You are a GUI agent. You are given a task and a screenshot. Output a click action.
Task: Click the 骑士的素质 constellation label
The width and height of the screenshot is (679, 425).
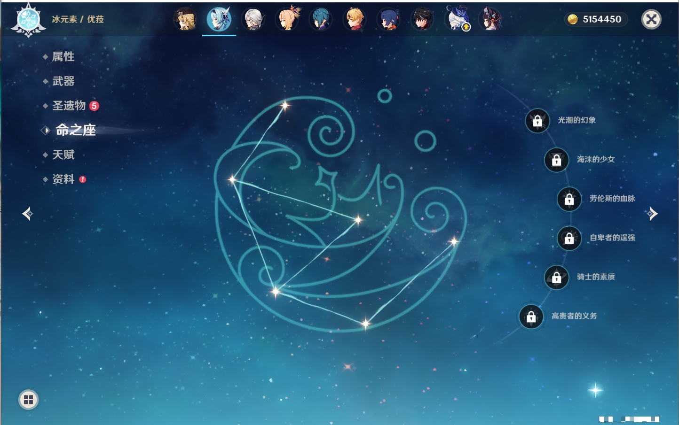pos(596,277)
